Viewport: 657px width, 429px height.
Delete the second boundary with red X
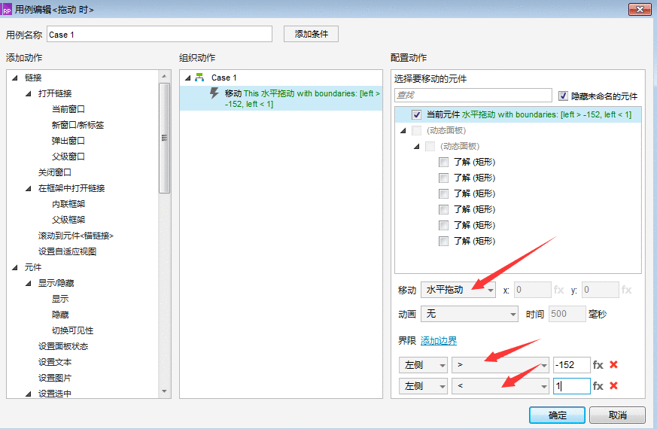613,385
